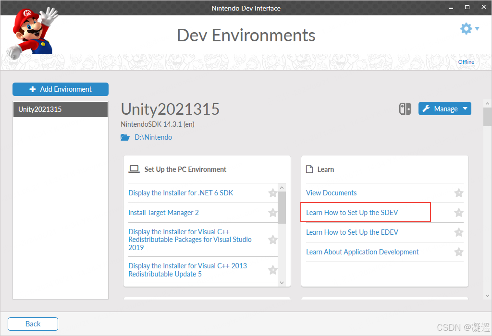The height and width of the screenshot is (336, 492).
Task: Click the Nintendo Switch console icon near Manage
Action: (x=405, y=108)
